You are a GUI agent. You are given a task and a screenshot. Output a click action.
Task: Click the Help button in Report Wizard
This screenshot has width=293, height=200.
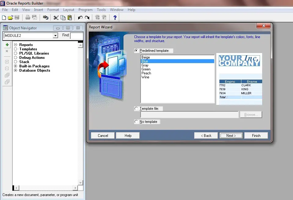click(x=128, y=135)
